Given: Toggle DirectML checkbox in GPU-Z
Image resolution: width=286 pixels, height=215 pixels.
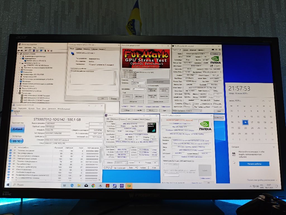Looking at the screenshot, I should pos(214,104).
